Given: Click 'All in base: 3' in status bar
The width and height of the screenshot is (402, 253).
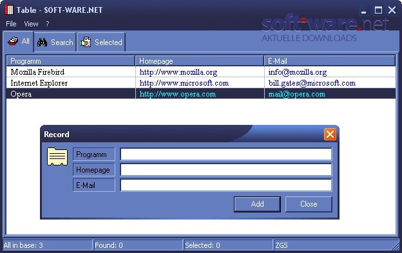Looking at the screenshot, I should [23, 245].
